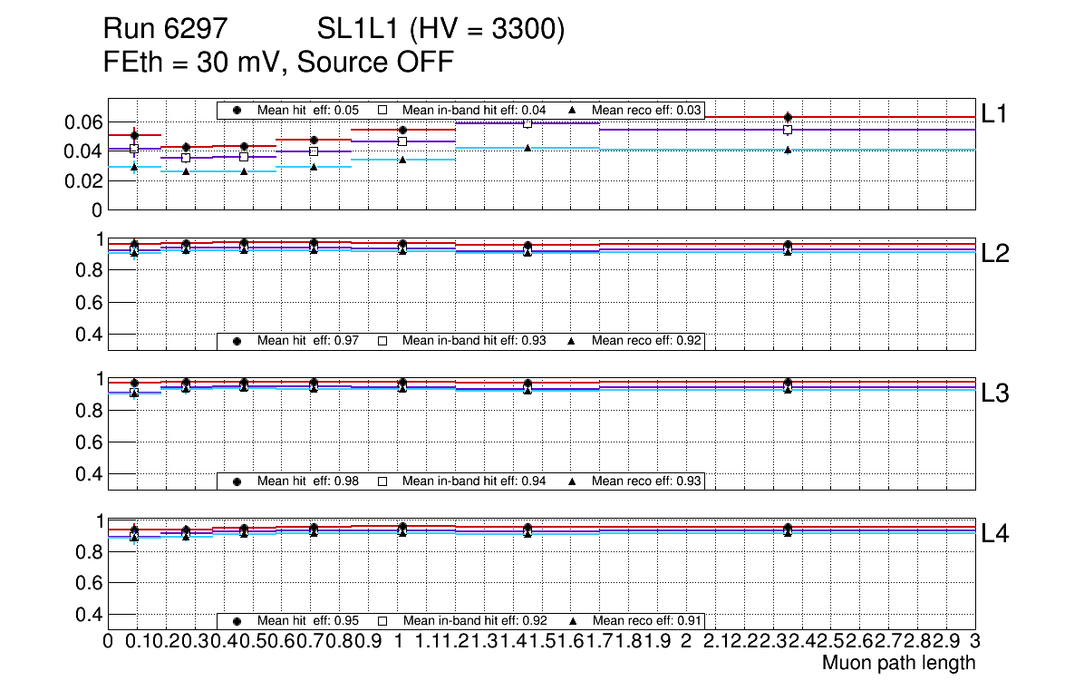Click the 'Mean reco eff: 0.92' legend text

click(x=647, y=341)
